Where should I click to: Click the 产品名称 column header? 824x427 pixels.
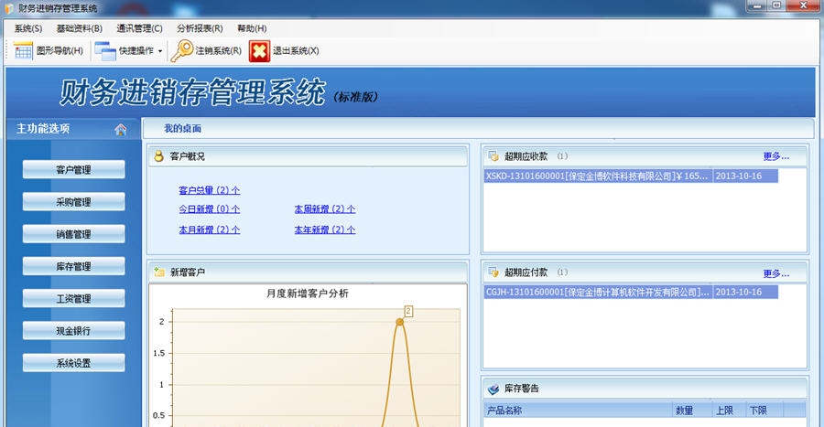(578, 411)
